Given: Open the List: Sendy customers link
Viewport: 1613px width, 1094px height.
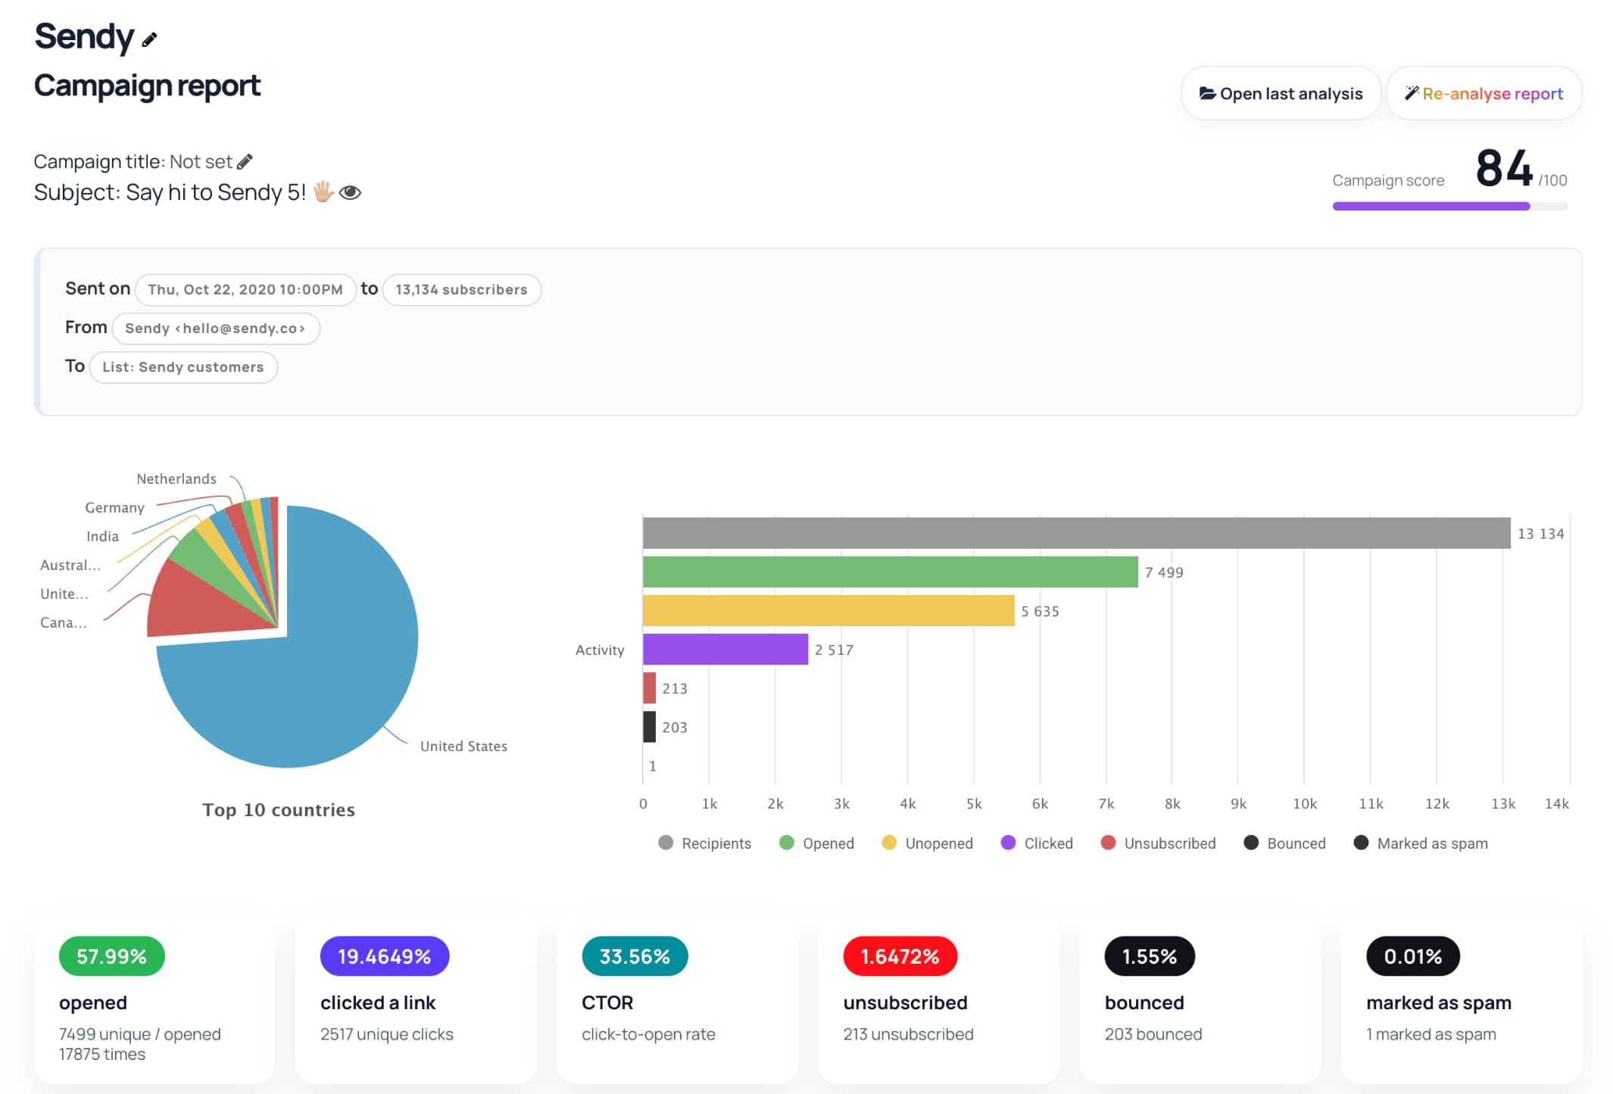Looking at the screenshot, I should tap(183, 367).
